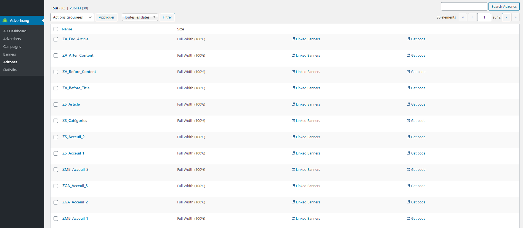Click the Get code icon for ZS_Article
Viewport: 523px width, 228px height.
click(x=408, y=104)
